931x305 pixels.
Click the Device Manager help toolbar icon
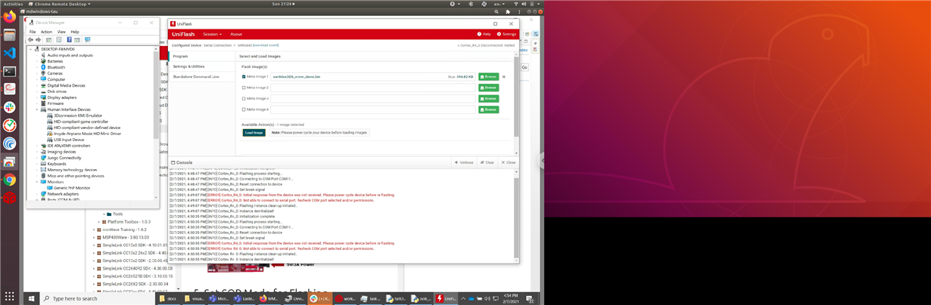pyautogui.click(x=69, y=40)
